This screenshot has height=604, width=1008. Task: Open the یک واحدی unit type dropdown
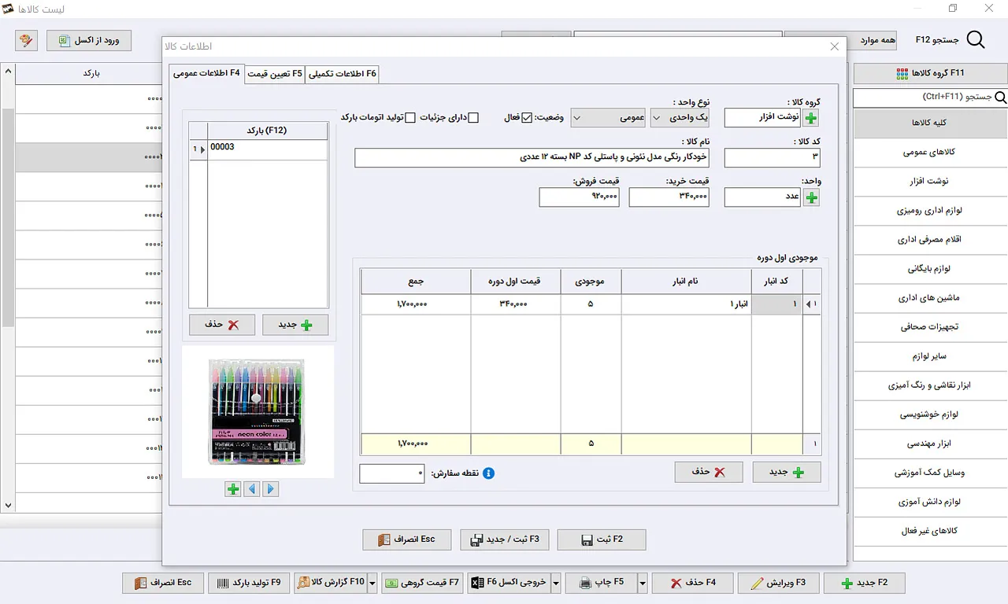(680, 118)
